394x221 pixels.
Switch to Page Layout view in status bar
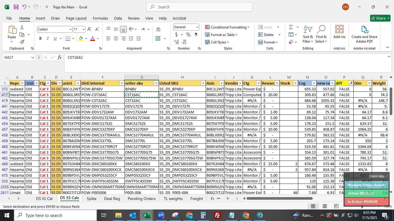324,206
